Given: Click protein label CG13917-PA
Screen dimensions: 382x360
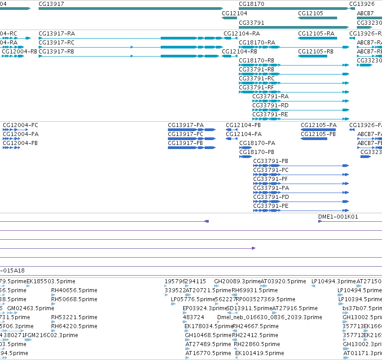Looking at the screenshot, I should (x=186, y=125).
